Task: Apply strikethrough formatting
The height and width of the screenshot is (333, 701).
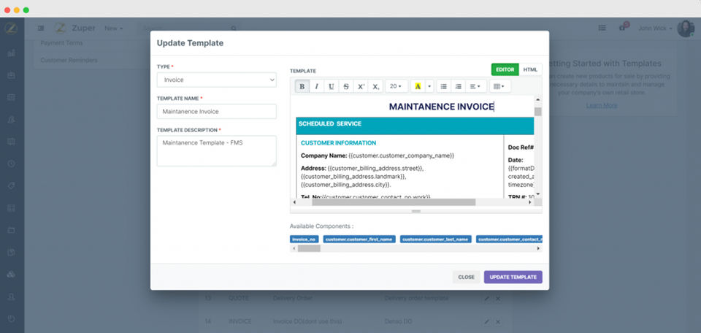Action: tap(346, 86)
